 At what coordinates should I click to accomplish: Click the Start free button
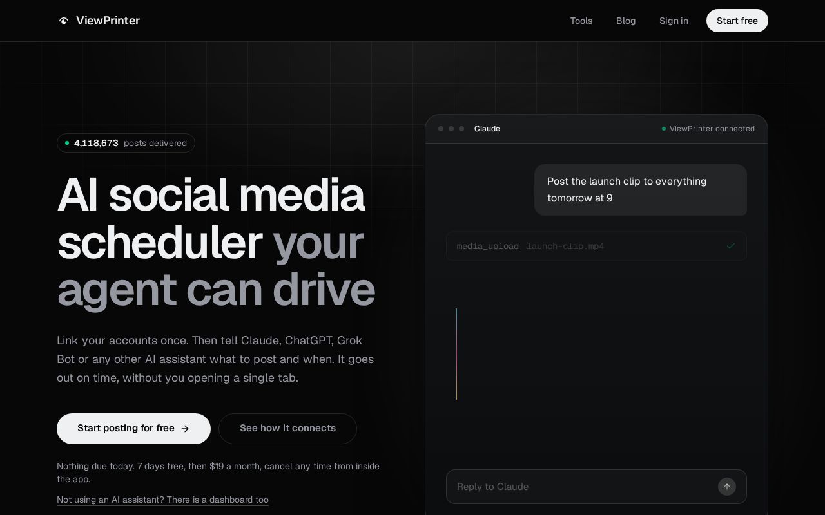(737, 21)
